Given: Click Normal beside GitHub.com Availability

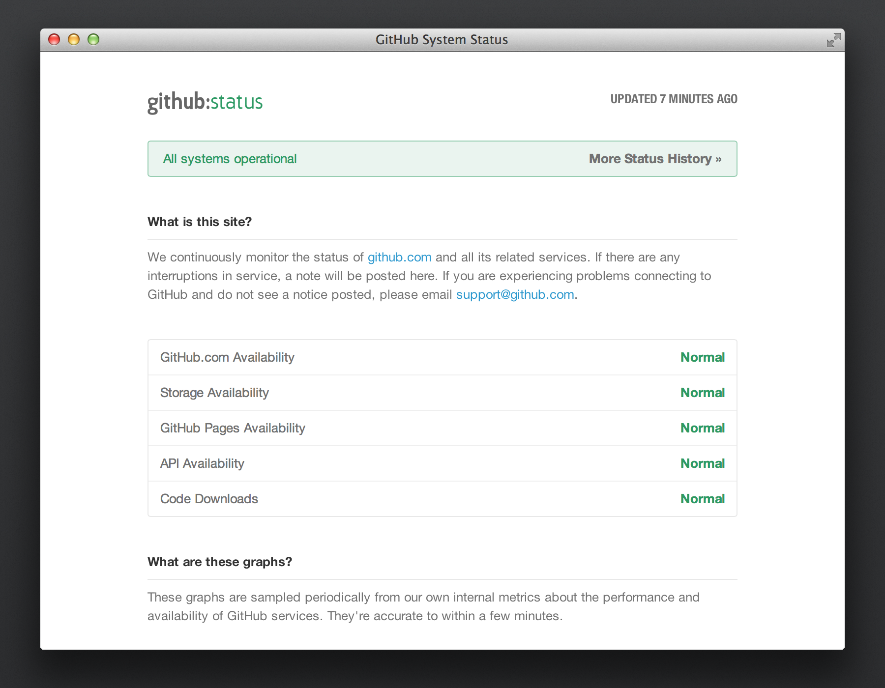Looking at the screenshot, I should [702, 357].
